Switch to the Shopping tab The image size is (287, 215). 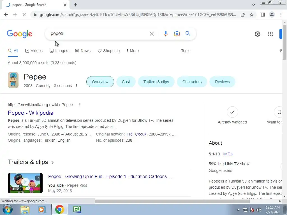pyautogui.click(x=108, y=51)
